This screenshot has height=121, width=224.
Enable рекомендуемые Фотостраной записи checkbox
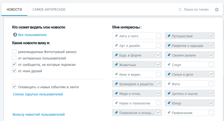click(14, 51)
